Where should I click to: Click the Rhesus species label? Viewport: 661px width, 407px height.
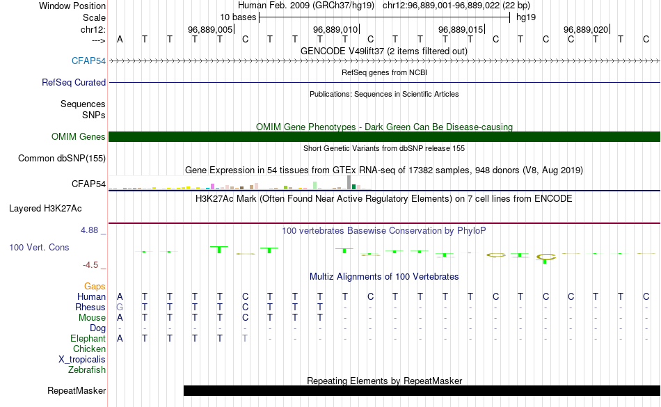pyautogui.click(x=90, y=307)
